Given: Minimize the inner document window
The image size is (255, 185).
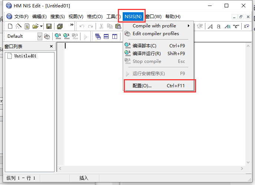Looking at the screenshot, I should coord(234,17).
